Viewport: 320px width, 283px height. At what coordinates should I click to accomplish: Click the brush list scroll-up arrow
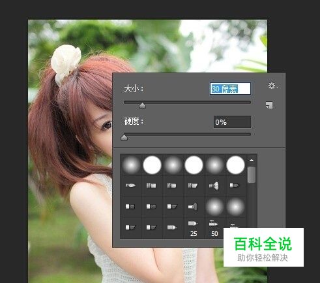click(252, 160)
